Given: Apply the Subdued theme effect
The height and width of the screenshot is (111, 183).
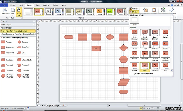Looking at the screenshot, I should pos(155,67).
